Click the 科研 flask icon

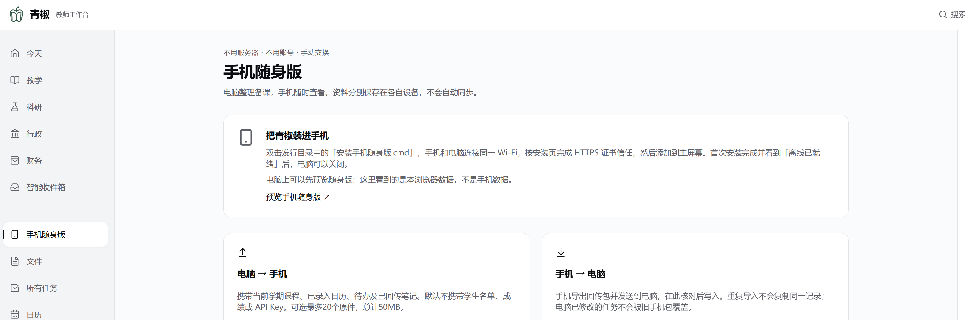[15, 107]
